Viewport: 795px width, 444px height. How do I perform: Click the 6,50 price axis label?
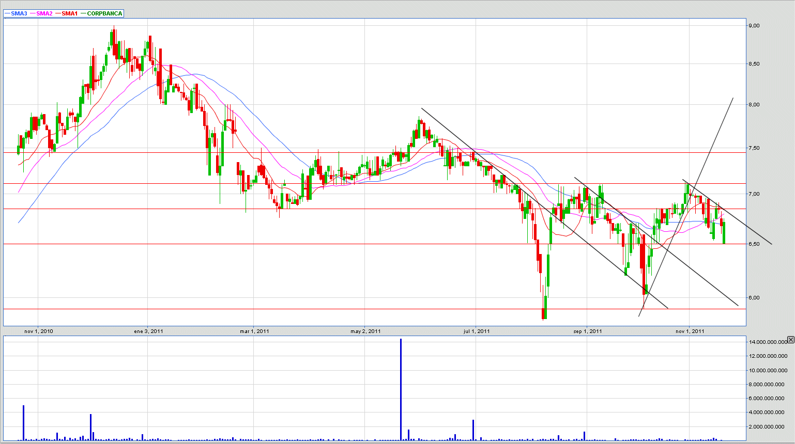point(754,244)
